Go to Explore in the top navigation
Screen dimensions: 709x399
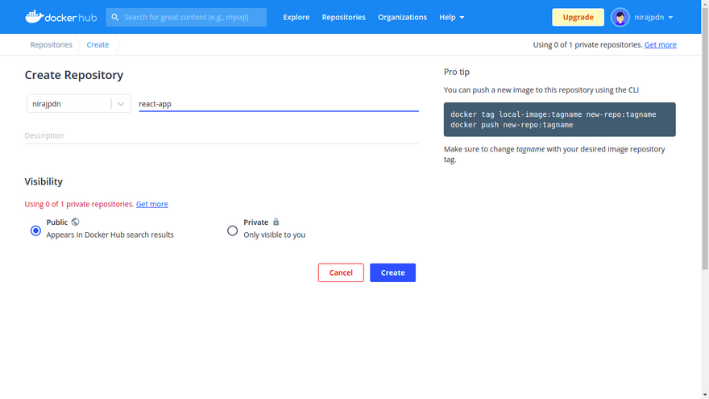point(296,17)
